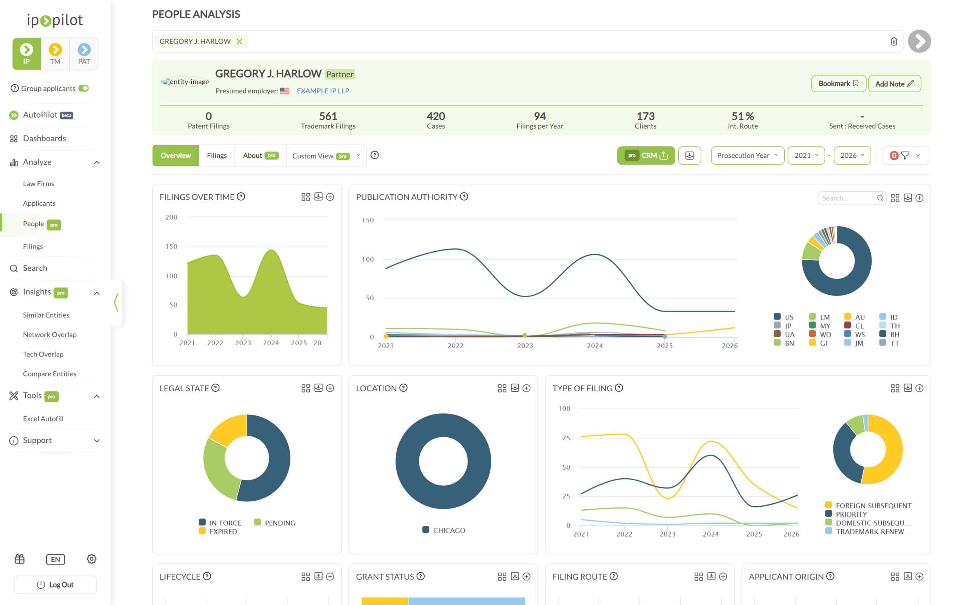Select the Overview tab
The image size is (968, 605).
175,155
